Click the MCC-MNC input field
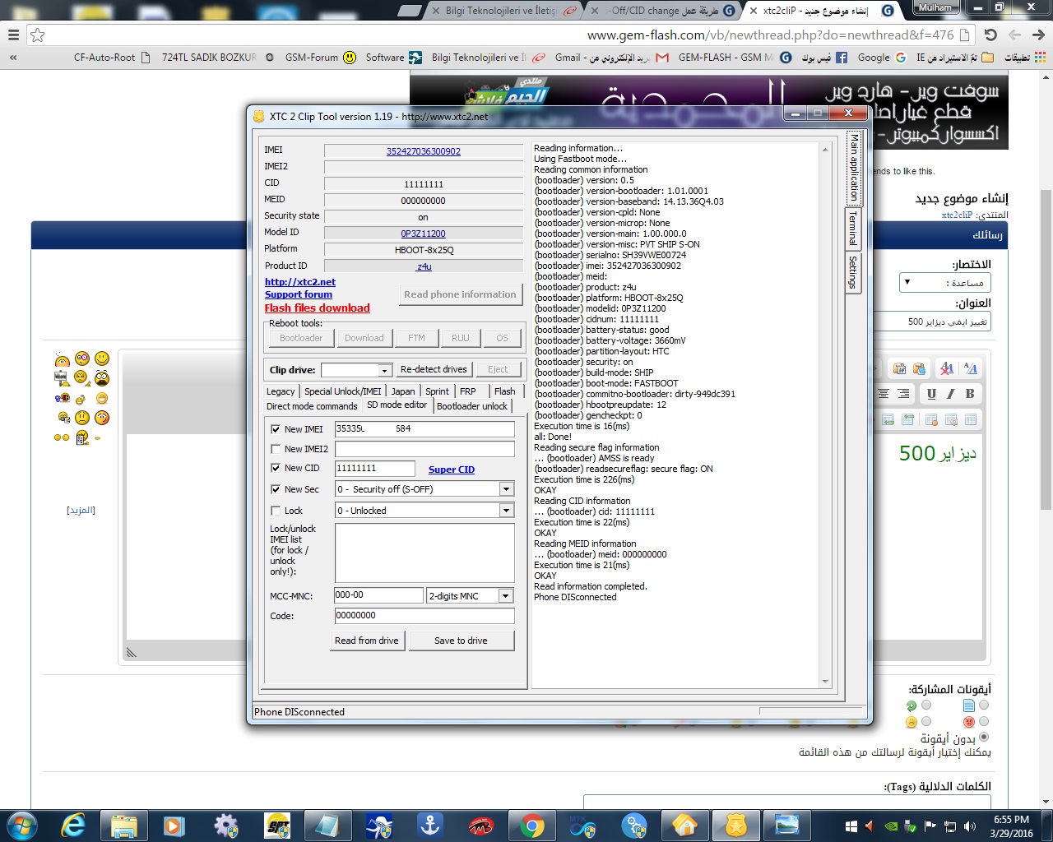Viewport: 1053px width, 842px height. (x=378, y=595)
